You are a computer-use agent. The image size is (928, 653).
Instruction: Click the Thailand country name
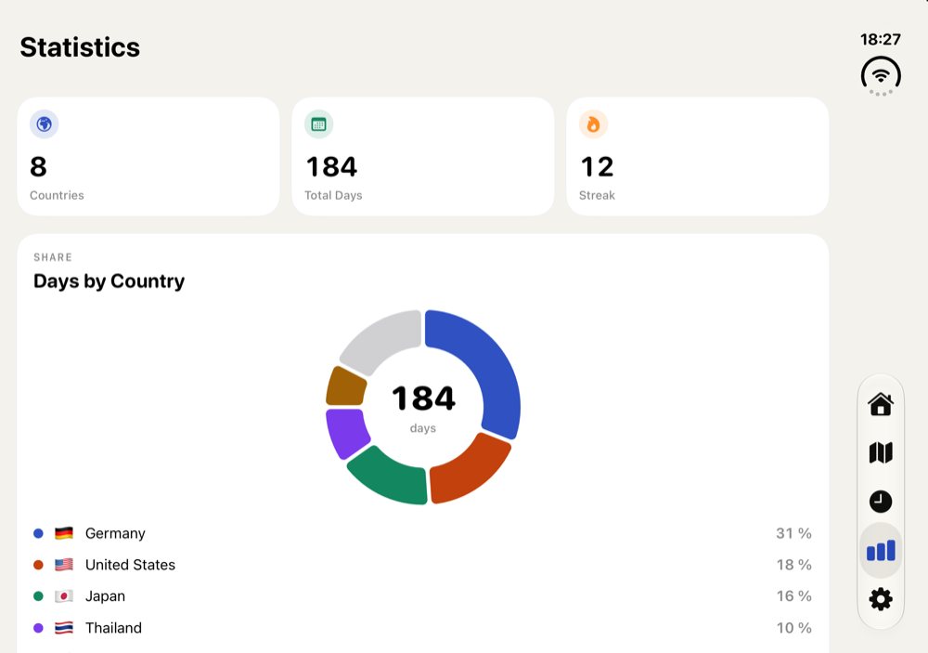tap(113, 628)
